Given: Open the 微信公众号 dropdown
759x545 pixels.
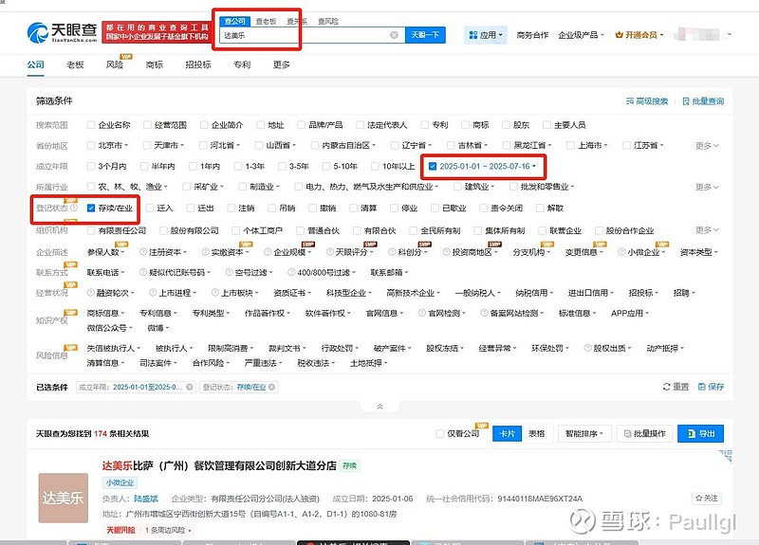Looking at the screenshot, I should [x=109, y=328].
